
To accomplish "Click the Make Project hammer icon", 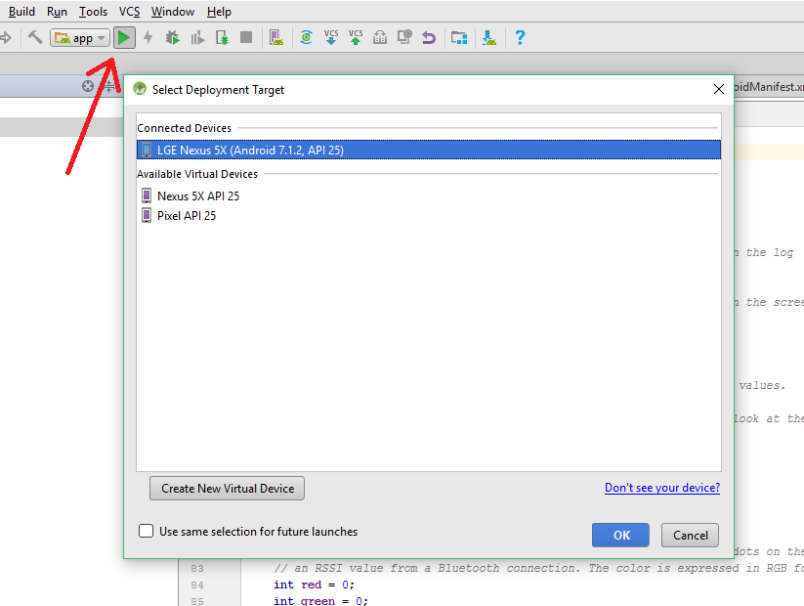I will pyautogui.click(x=33, y=37).
